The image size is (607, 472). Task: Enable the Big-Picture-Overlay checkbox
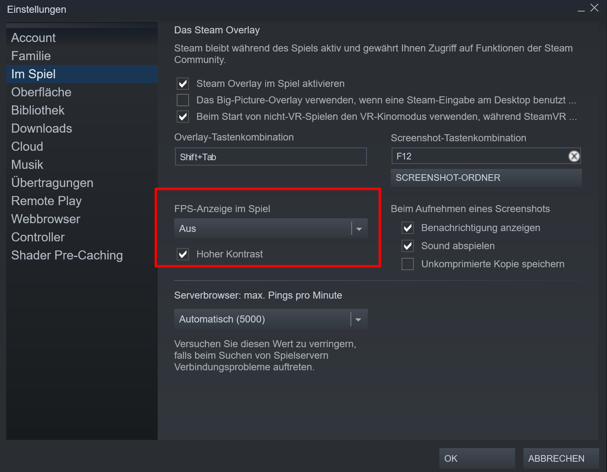point(183,100)
